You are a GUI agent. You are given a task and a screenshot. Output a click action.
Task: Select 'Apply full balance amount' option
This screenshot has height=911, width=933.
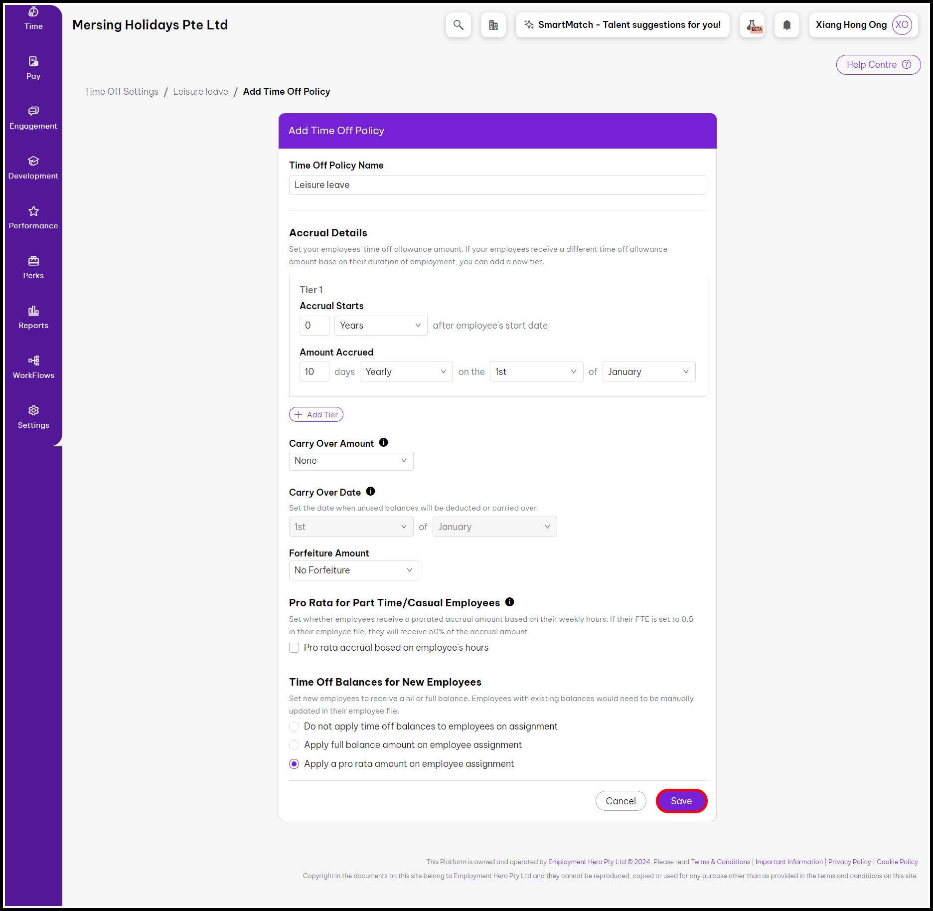pos(294,745)
